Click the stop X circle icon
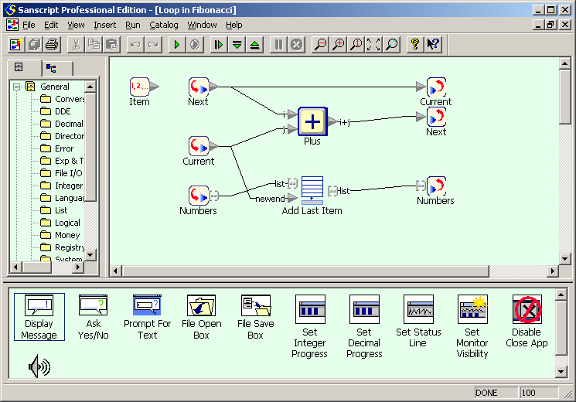 pyautogui.click(x=296, y=45)
